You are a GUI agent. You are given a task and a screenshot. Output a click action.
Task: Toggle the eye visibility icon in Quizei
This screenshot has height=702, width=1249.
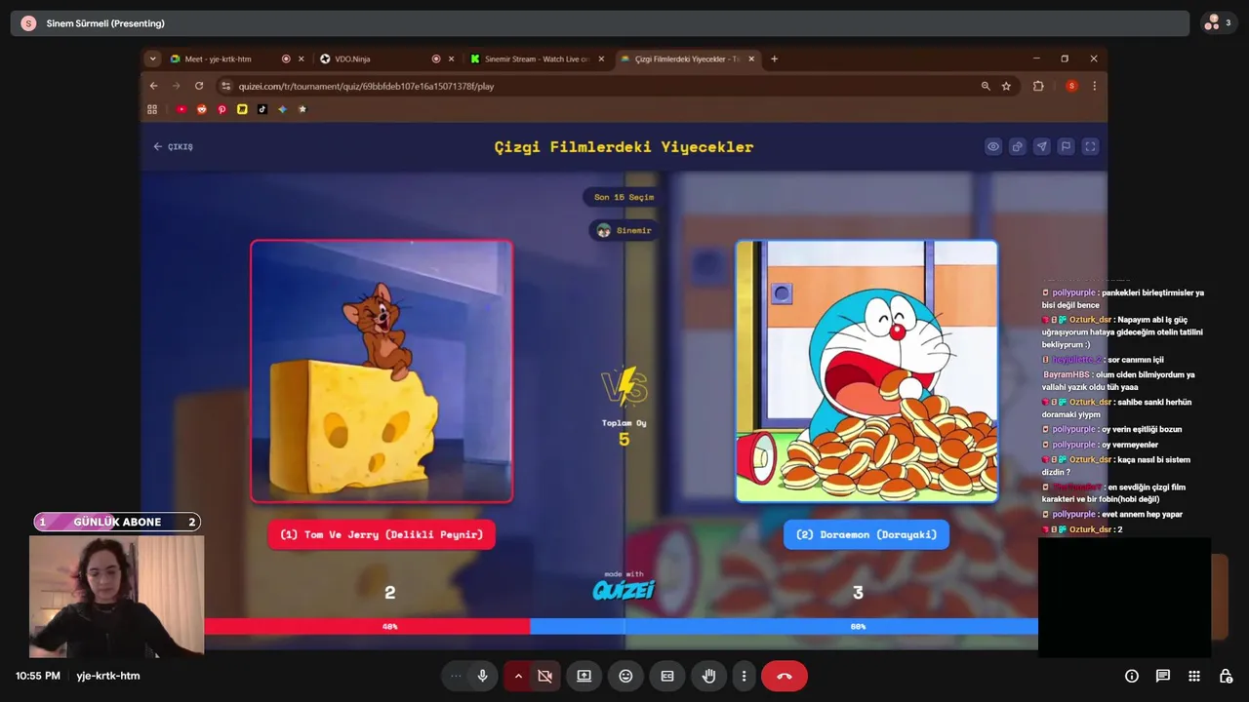click(993, 146)
